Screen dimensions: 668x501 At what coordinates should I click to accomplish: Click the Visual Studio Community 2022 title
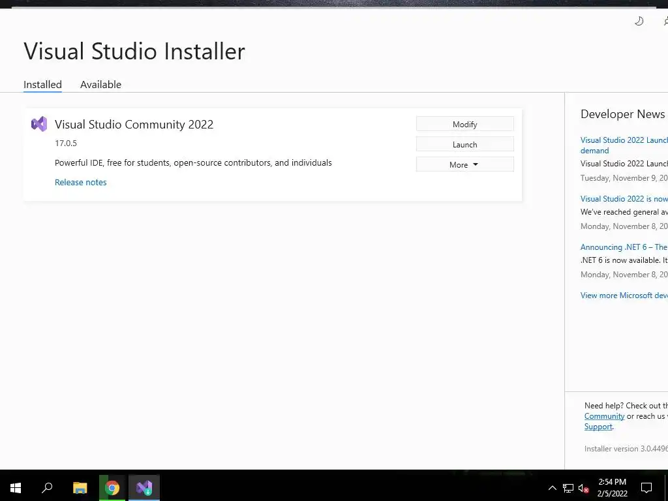point(134,125)
